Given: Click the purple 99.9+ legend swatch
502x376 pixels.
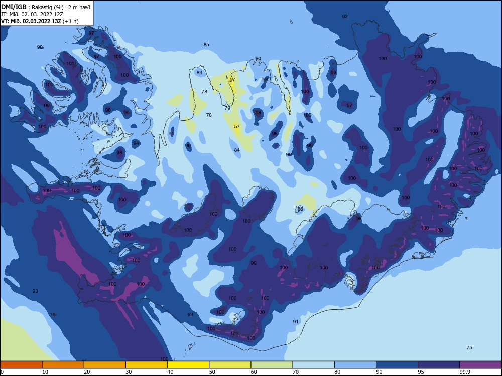Looking at the screenshot, I should (480, 365).
